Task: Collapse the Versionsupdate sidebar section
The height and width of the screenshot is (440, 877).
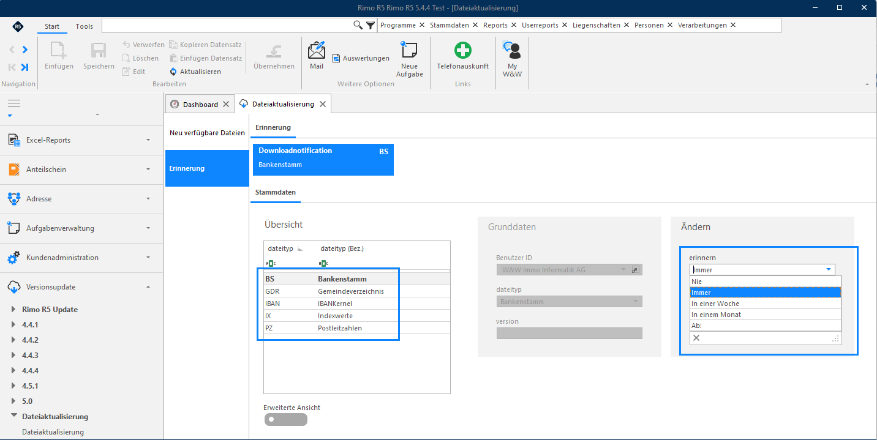Action: (x=81, y=287)
